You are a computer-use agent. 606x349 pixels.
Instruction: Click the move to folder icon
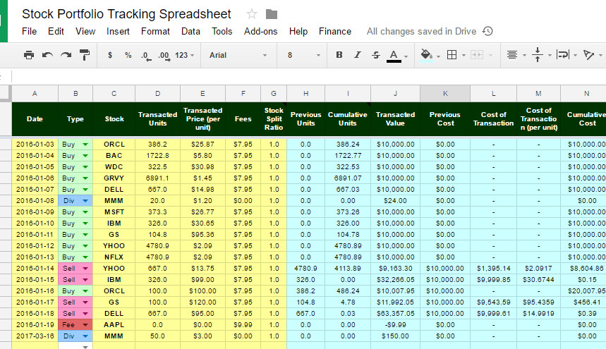[272, 14]
